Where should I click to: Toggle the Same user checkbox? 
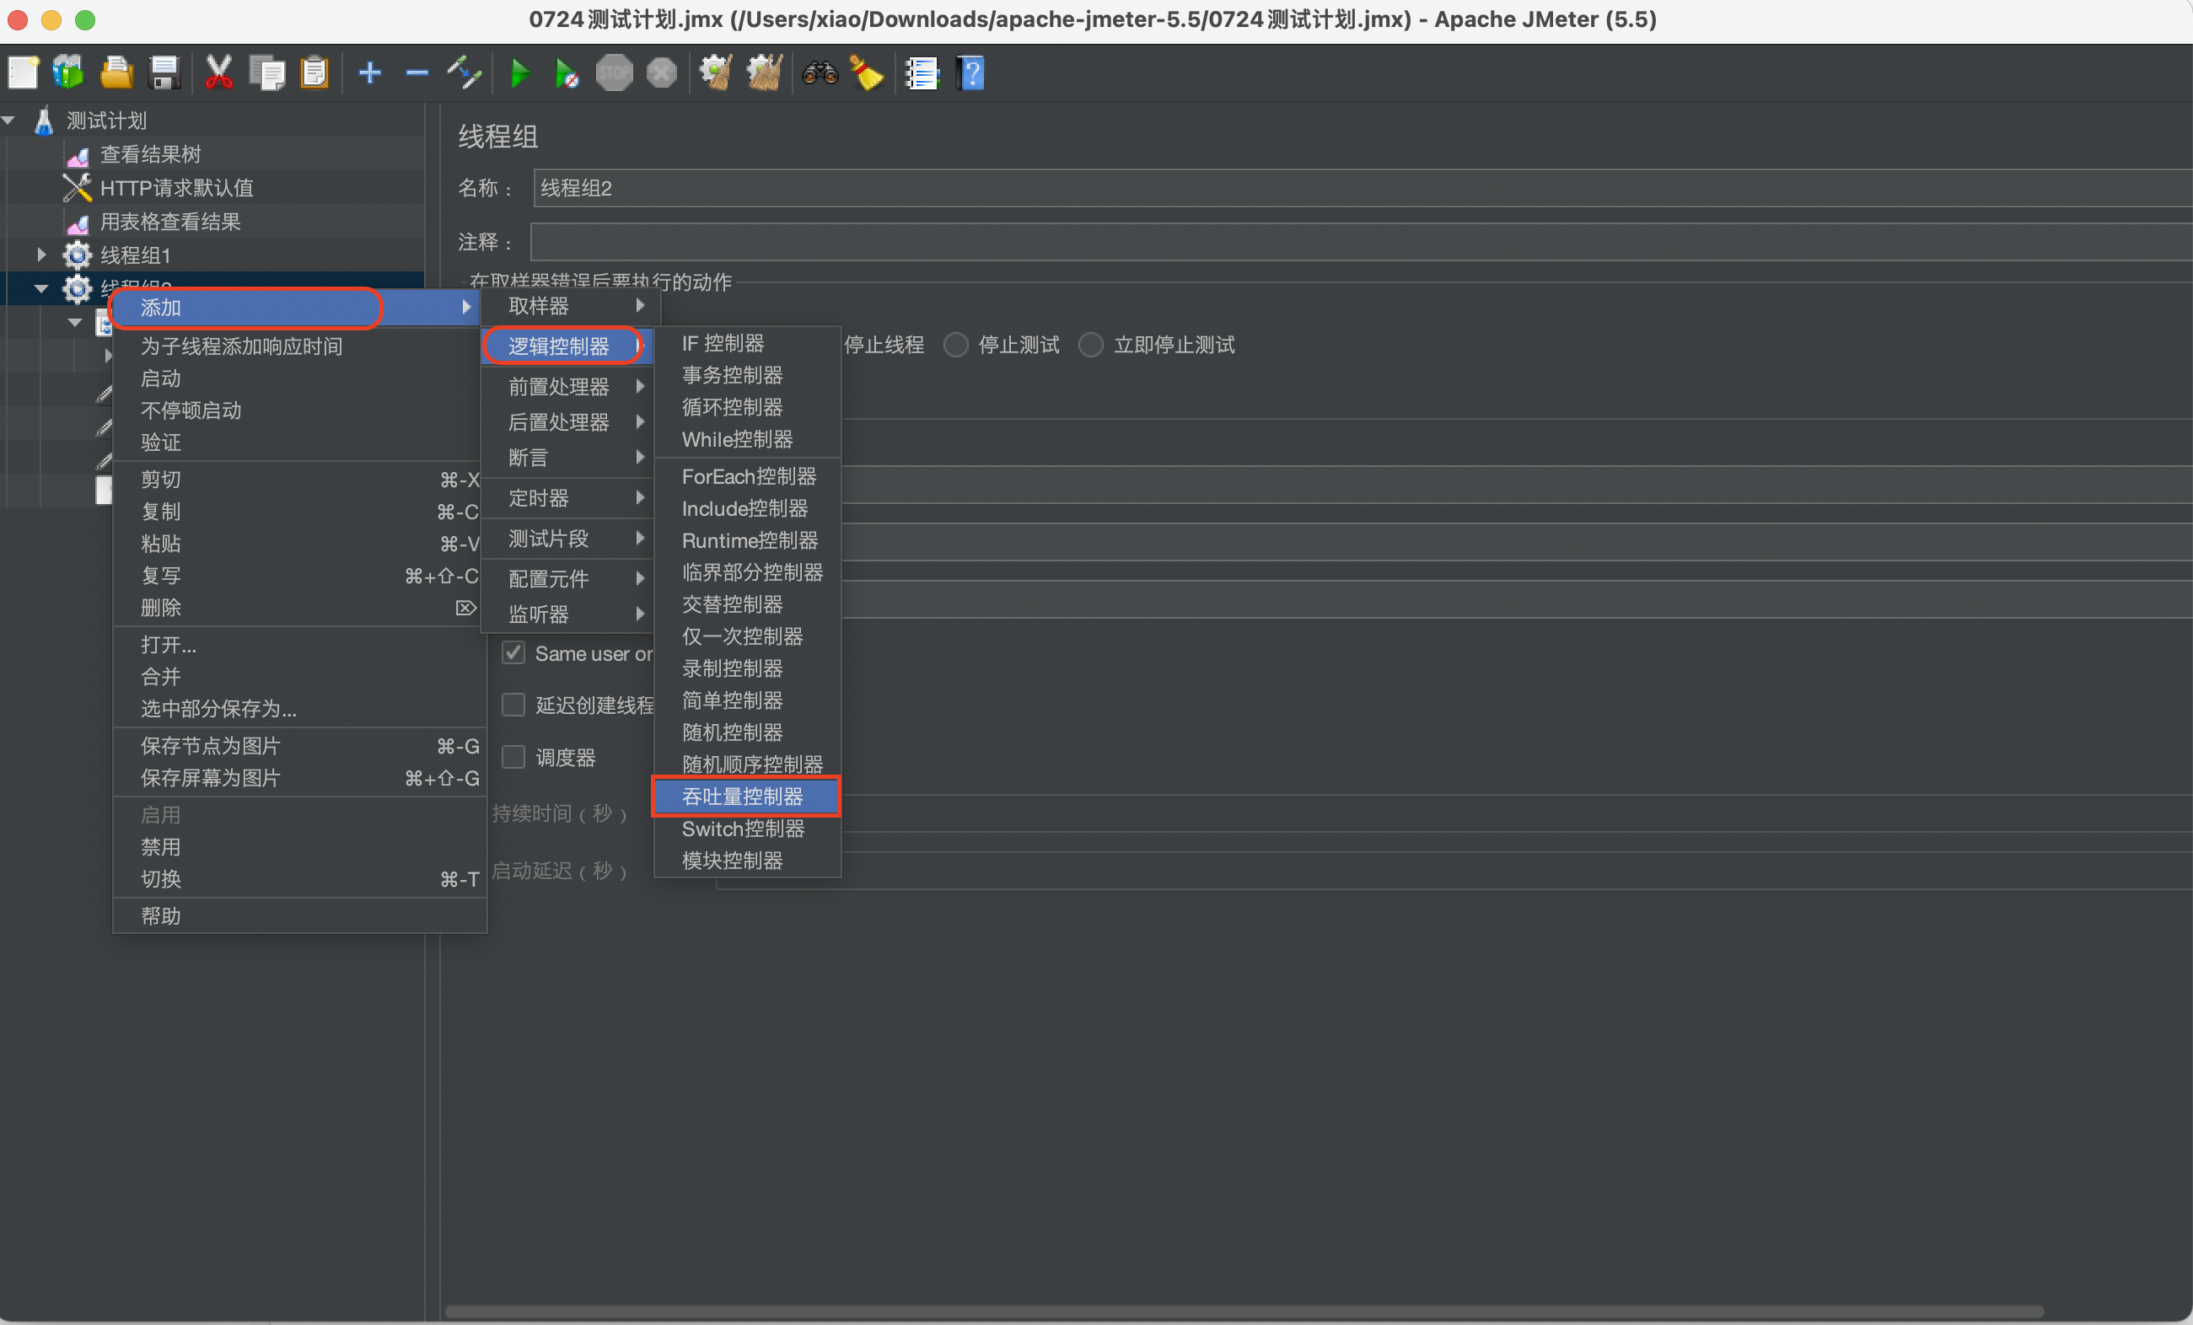click(x=513, y=653)
